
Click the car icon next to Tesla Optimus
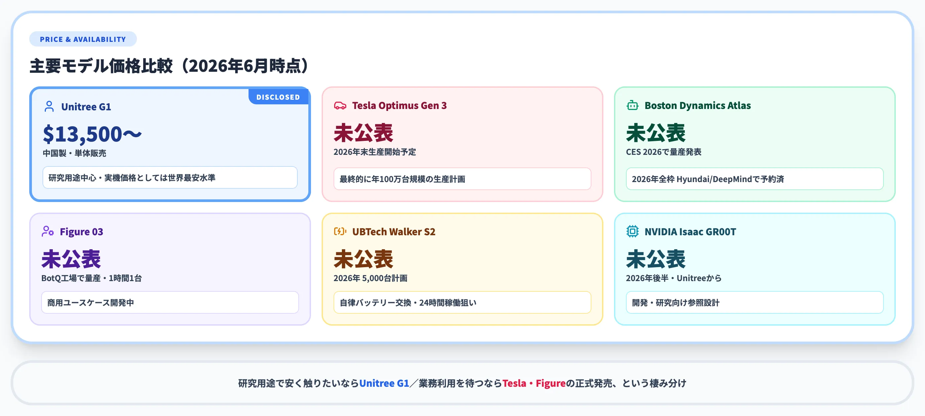coord(340,106)
